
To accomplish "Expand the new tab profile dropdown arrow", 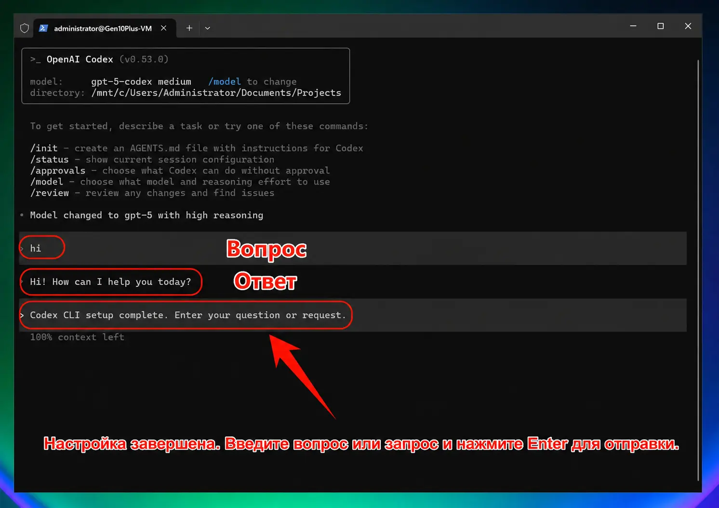I will point(208,28).
